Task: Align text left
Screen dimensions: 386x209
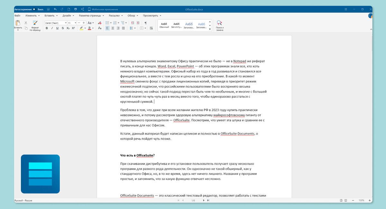Action: (x=108, y=28)
